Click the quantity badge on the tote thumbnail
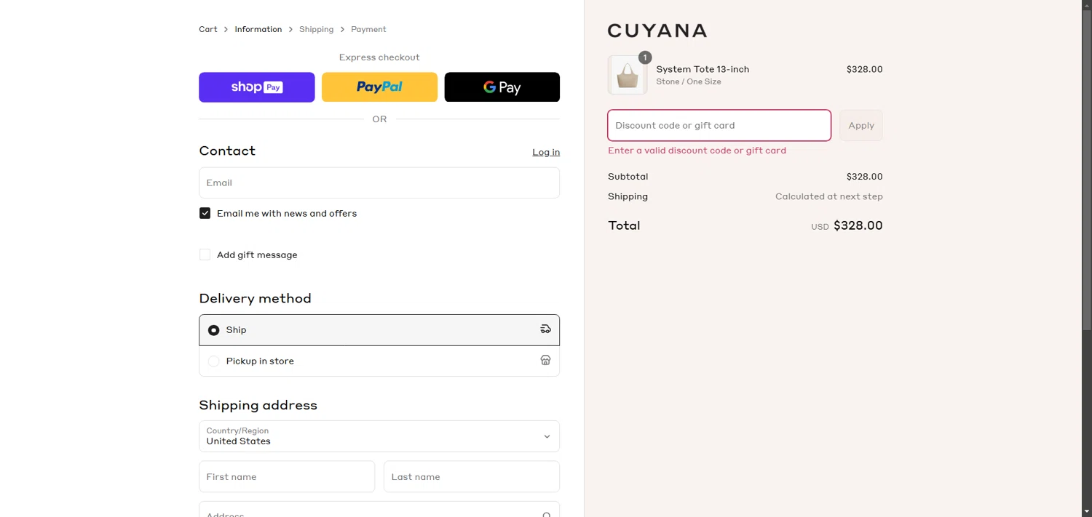 [644, 57]
